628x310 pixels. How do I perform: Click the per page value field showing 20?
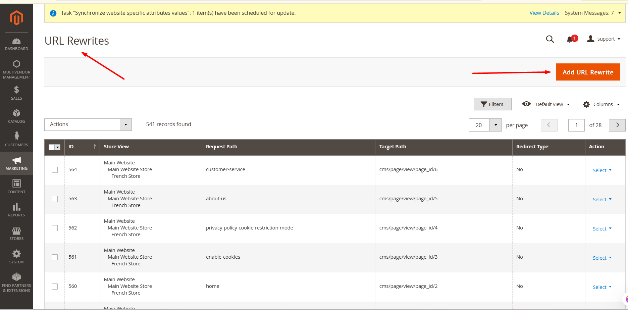(x=479, y=125)
